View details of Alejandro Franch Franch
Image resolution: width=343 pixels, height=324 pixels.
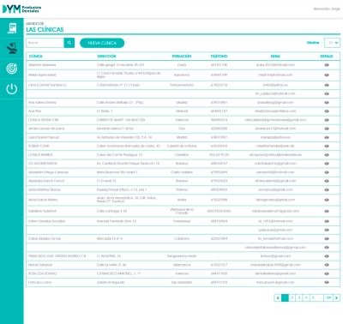pos(327,181)
